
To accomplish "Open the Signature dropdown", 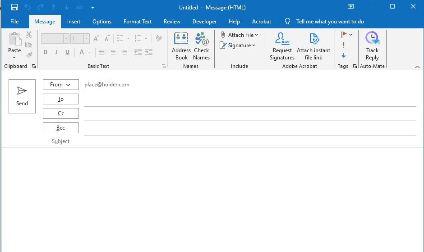I will pyautogui.click(x=238, y=45).
